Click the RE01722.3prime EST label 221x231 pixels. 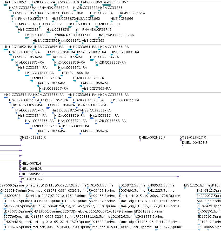(x=102, y=222)
